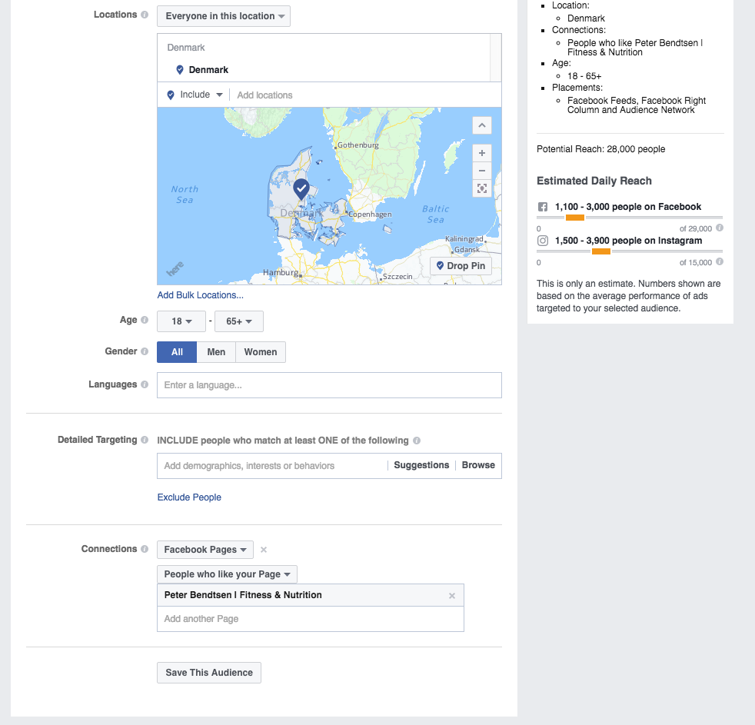
Task: Click the Languages info icon
Action: click(145, 384)
